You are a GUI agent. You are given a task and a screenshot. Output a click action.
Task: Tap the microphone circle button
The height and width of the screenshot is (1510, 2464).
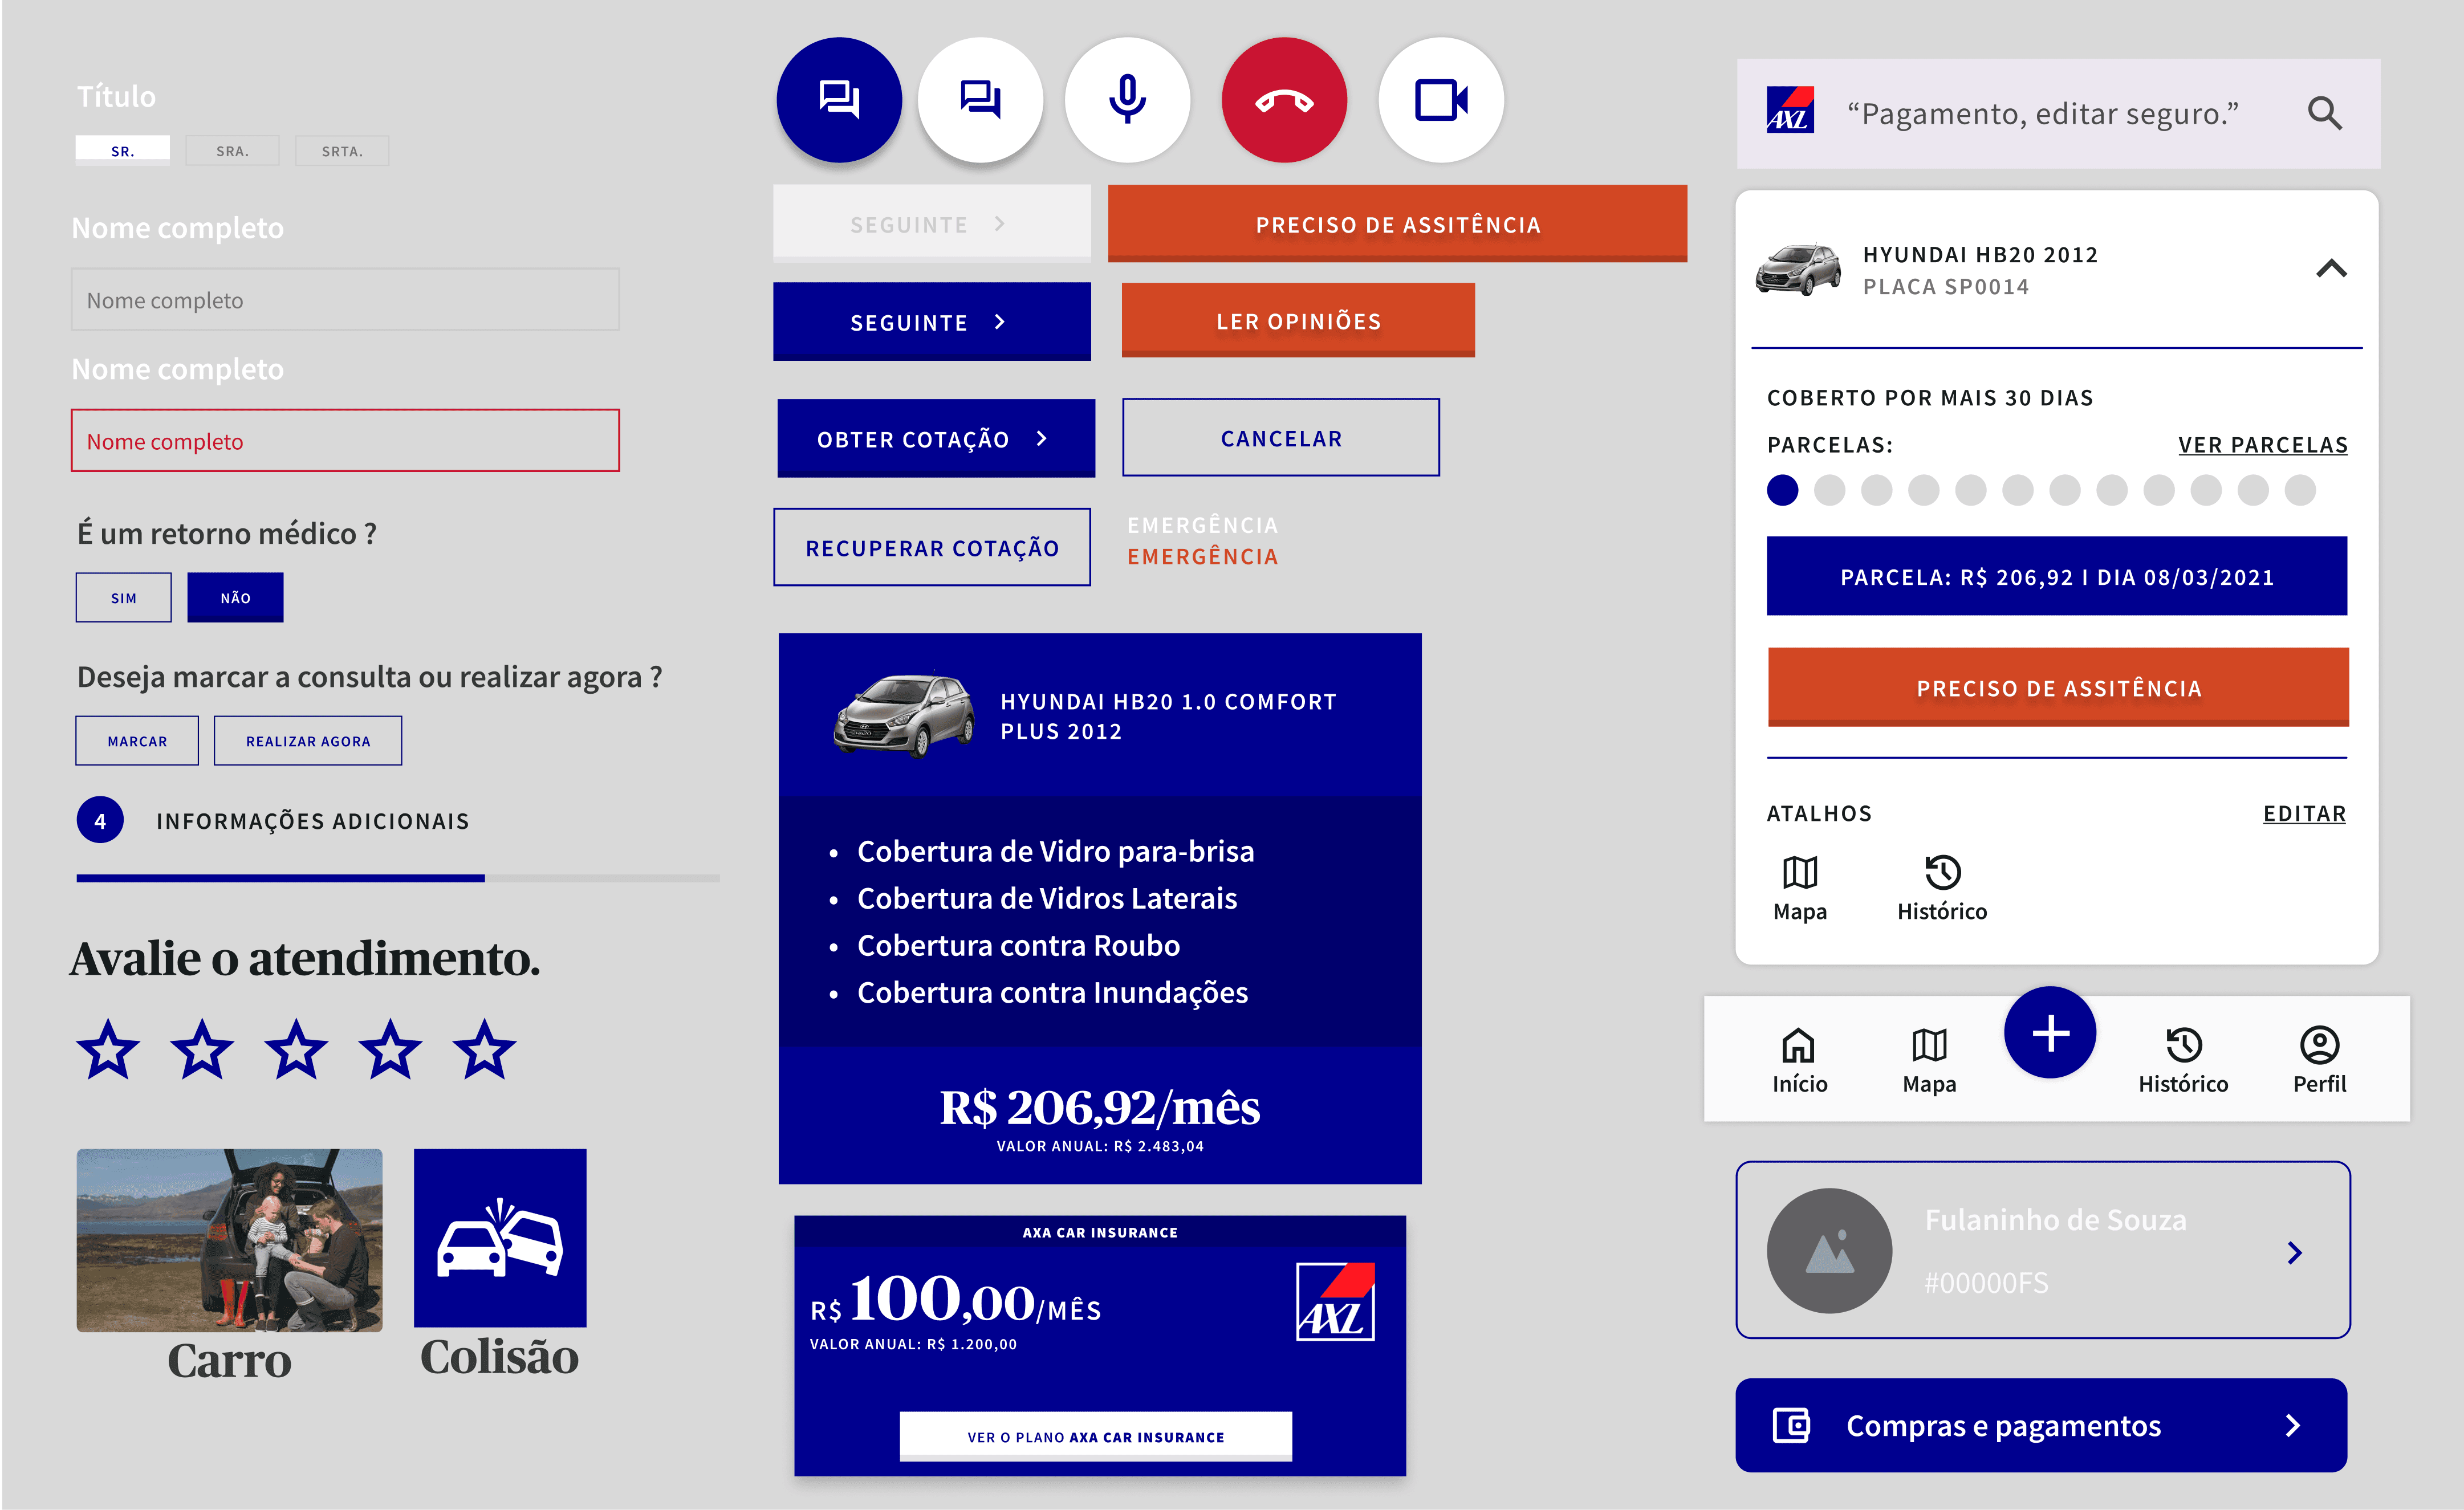[x=1127, y=100]
